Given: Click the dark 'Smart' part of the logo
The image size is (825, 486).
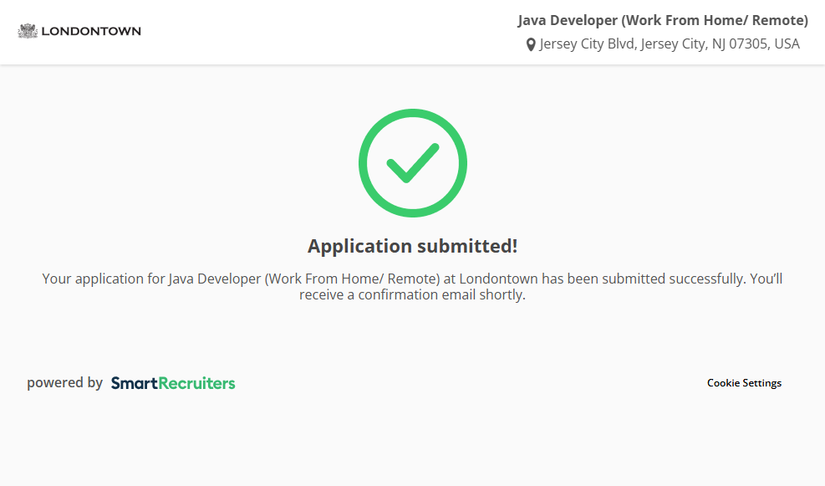Looking at the screenshot, I should point(134,383).
